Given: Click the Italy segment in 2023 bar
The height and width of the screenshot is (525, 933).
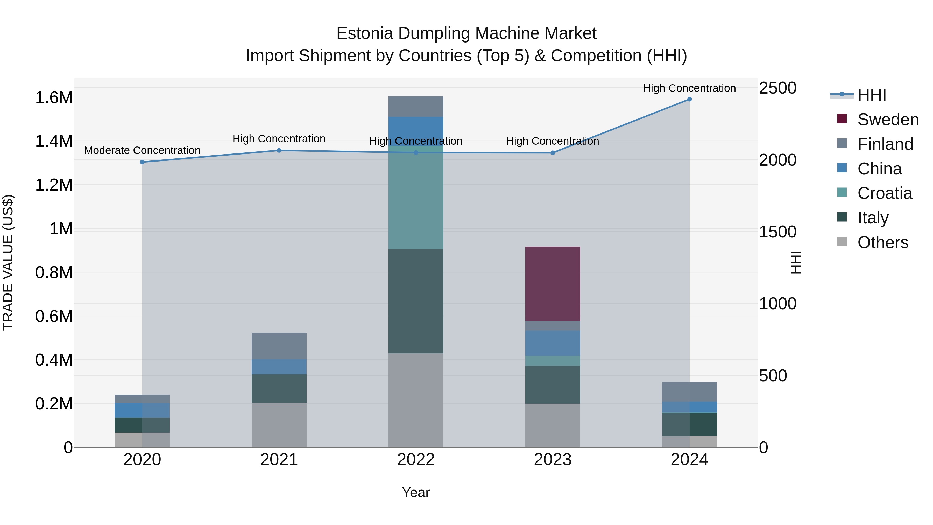Looking at the screenshot, I should coord(553,385).
